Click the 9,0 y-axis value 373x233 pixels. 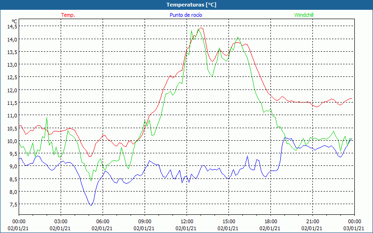click(13, 166)
